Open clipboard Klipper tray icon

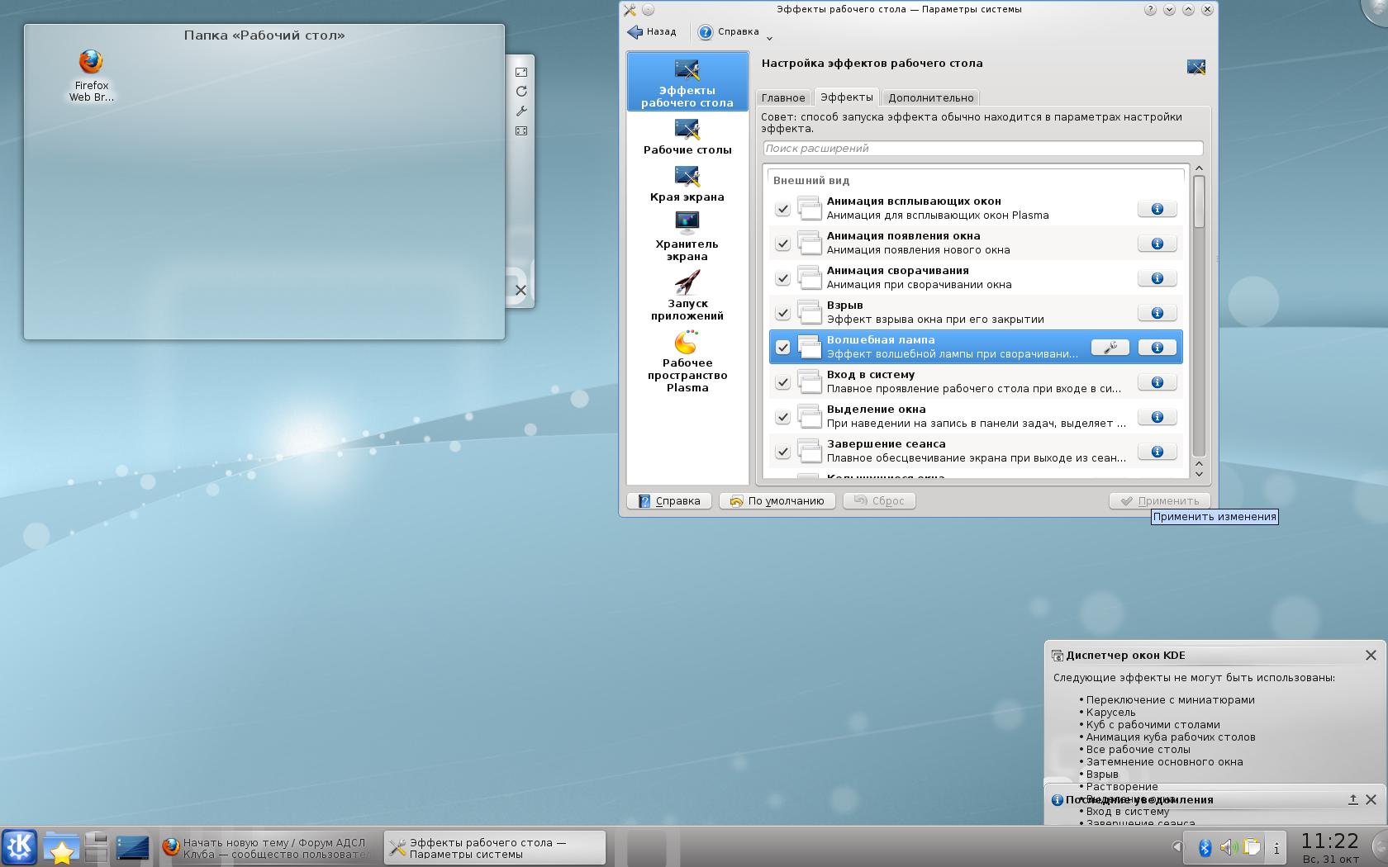point(1253,847)
